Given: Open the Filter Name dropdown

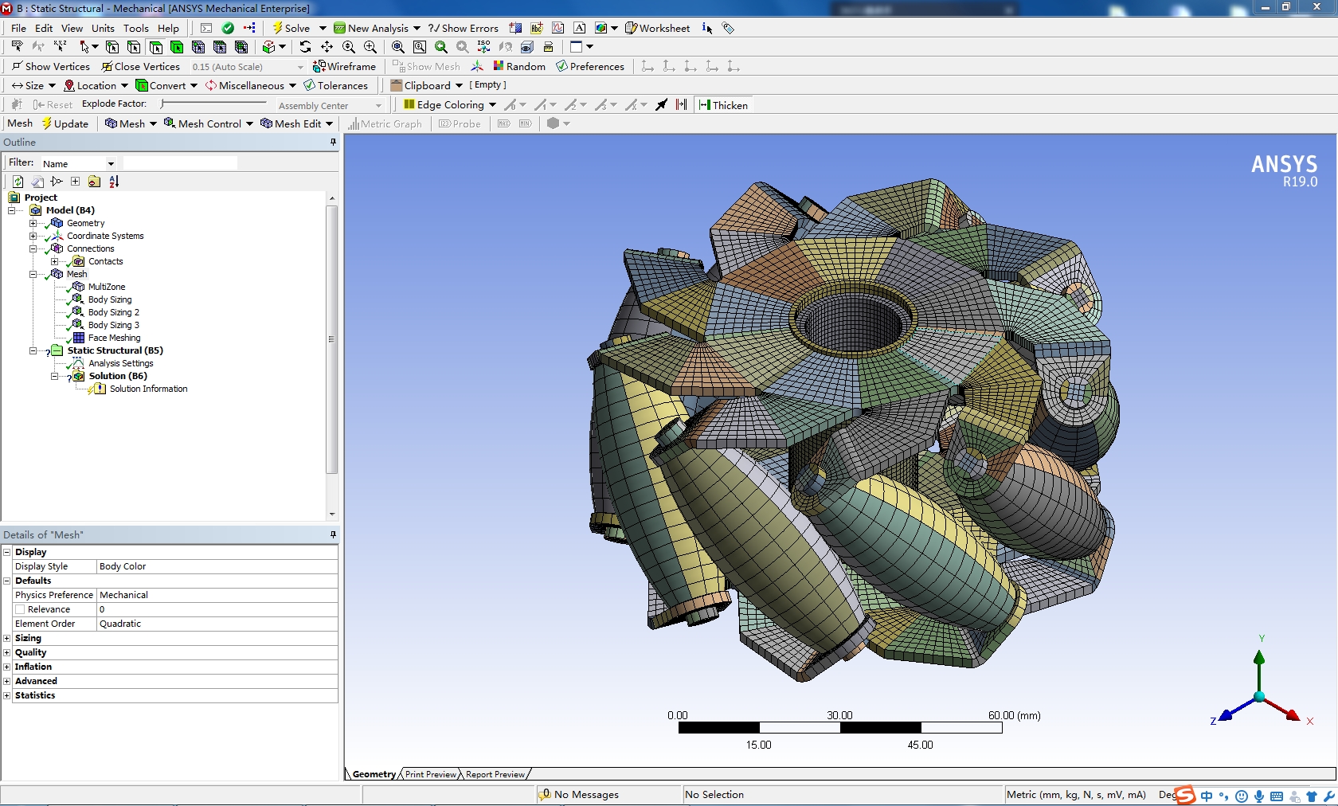Looking at the screenshot, I should coord(111,163).
